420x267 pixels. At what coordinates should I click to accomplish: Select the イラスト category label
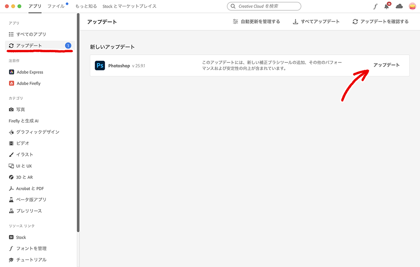(x=25, y=154)
